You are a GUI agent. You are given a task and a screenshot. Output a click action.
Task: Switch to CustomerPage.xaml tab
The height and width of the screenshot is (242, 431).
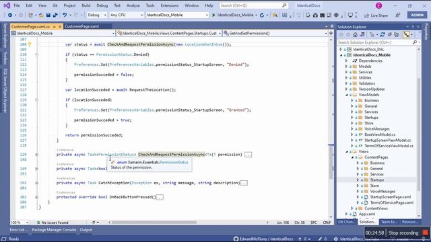81,27
